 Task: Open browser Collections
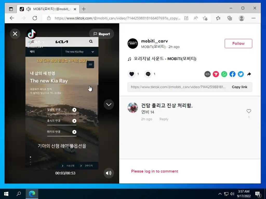230,18
